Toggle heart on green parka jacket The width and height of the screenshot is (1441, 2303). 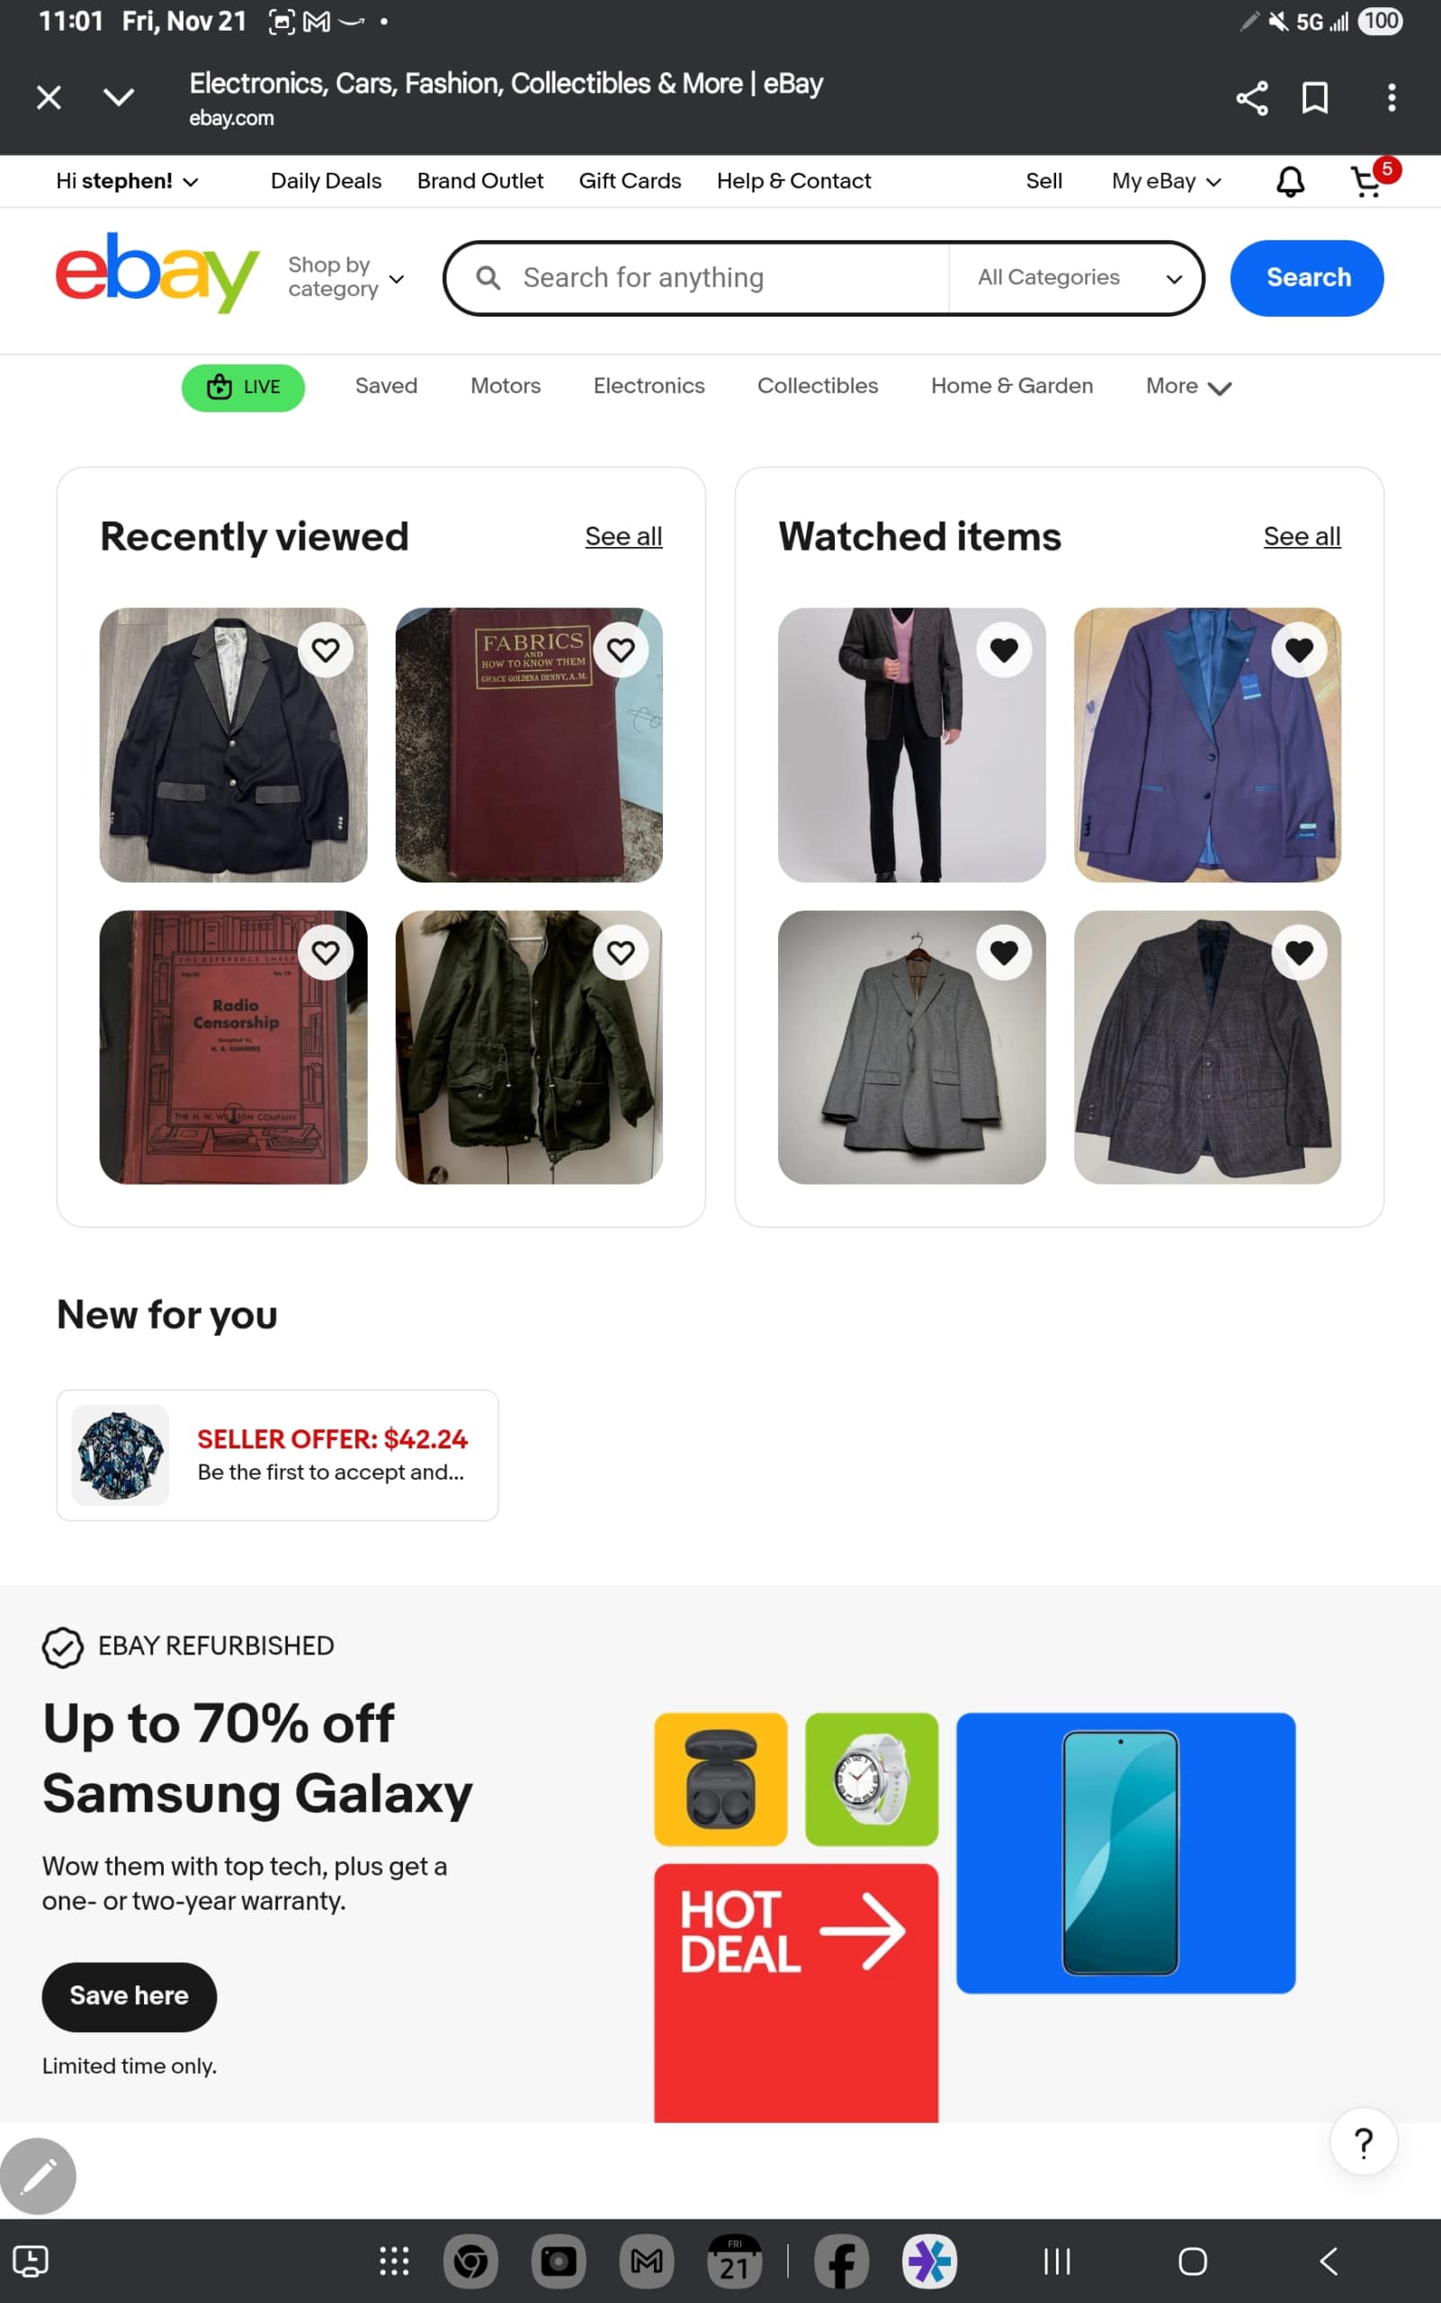click(x=622, y=953)
